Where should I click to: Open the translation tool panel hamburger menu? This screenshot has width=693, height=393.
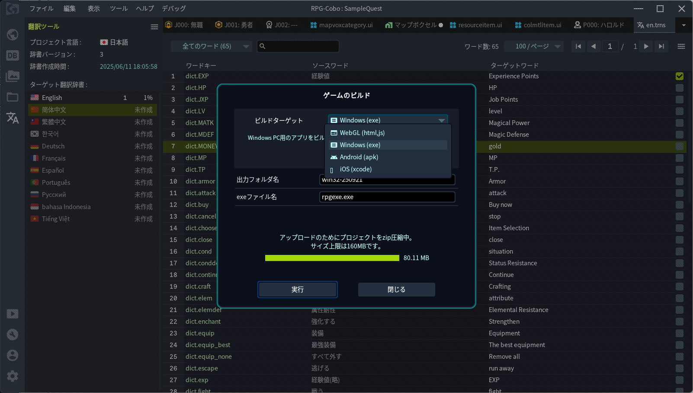[154, 27]
